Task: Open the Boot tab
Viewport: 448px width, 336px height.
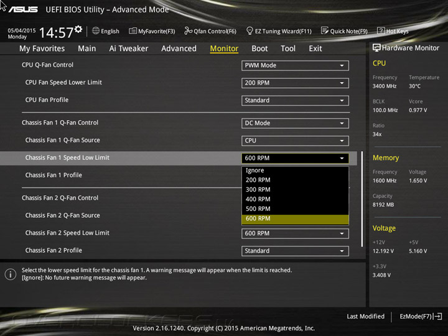Action: [x=259, y=49]
